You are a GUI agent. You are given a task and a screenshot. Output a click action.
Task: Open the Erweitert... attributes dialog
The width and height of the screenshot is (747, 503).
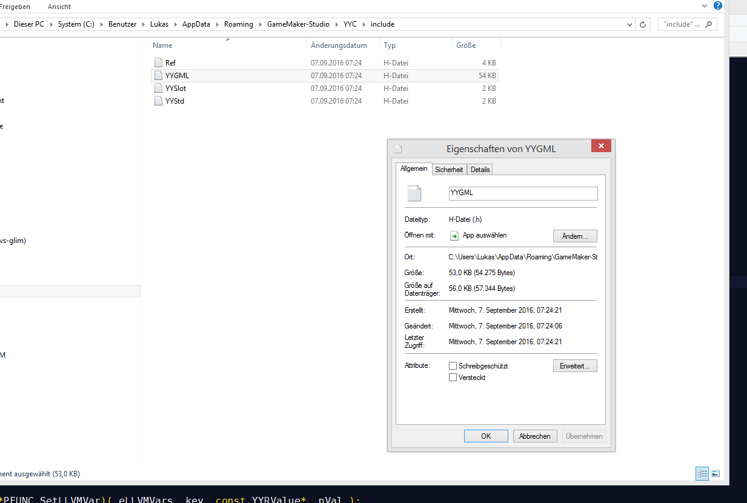tap(575, 366)
